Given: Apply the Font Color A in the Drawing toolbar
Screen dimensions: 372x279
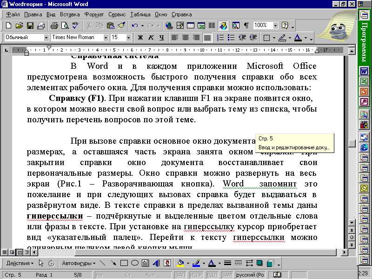Looking at the screenshot, I should pyautogui.click(x=212, y=263).
